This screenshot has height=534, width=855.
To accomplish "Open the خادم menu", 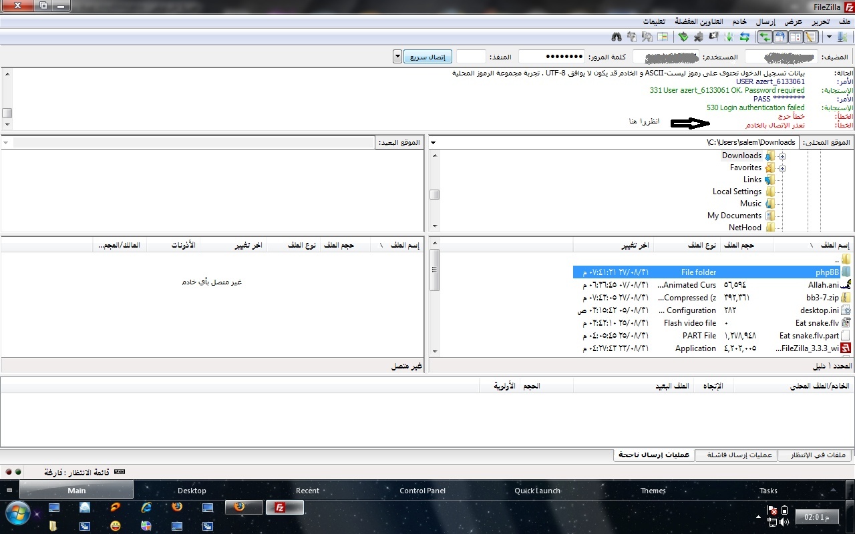I will pyautogui.click(x=739, y=21).
